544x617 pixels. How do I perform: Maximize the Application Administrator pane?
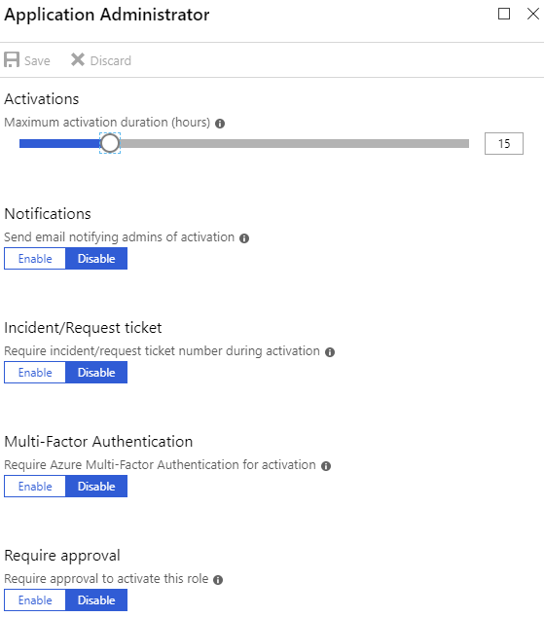pos(504,14)
